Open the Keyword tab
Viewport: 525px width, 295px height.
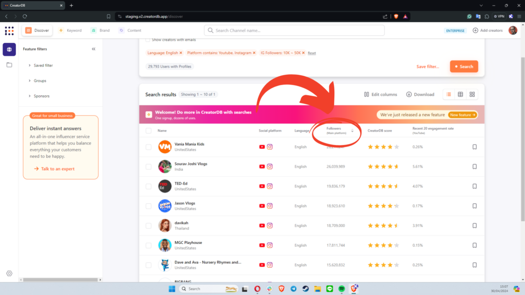tap(70, 30)
